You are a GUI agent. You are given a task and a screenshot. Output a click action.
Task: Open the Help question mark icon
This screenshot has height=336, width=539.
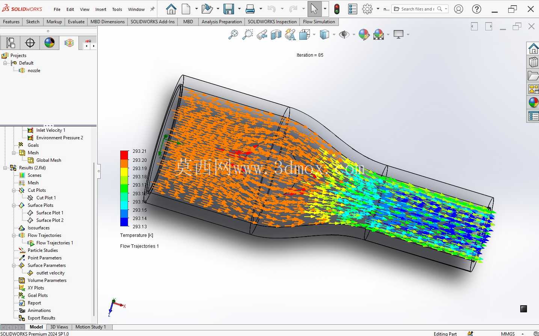pos(477,9)
